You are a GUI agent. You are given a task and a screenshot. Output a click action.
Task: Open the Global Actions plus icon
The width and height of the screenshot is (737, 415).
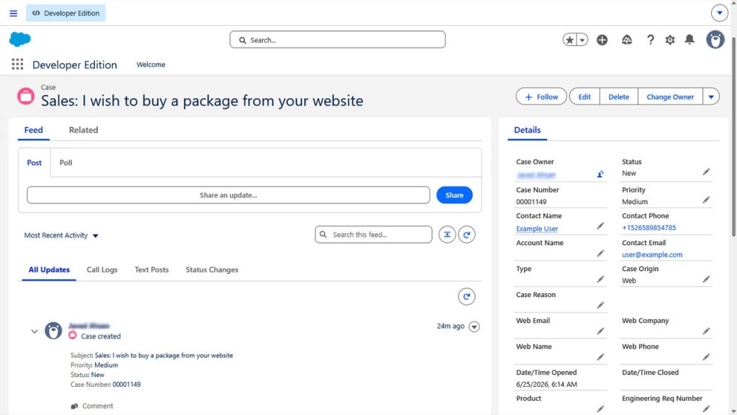pos(602,40)
